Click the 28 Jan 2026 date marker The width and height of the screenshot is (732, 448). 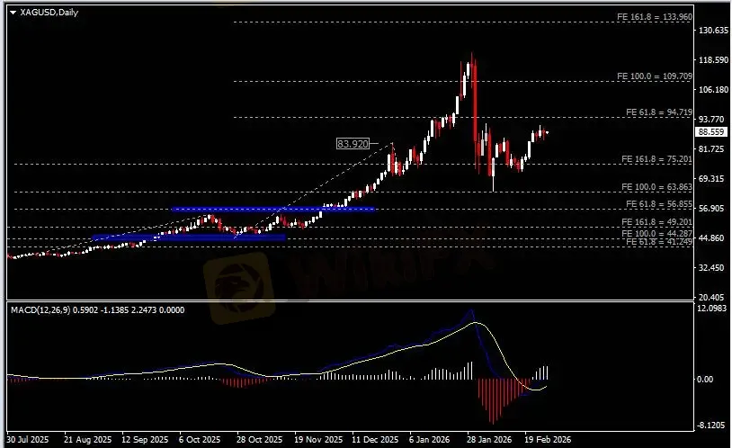(489, 440)
